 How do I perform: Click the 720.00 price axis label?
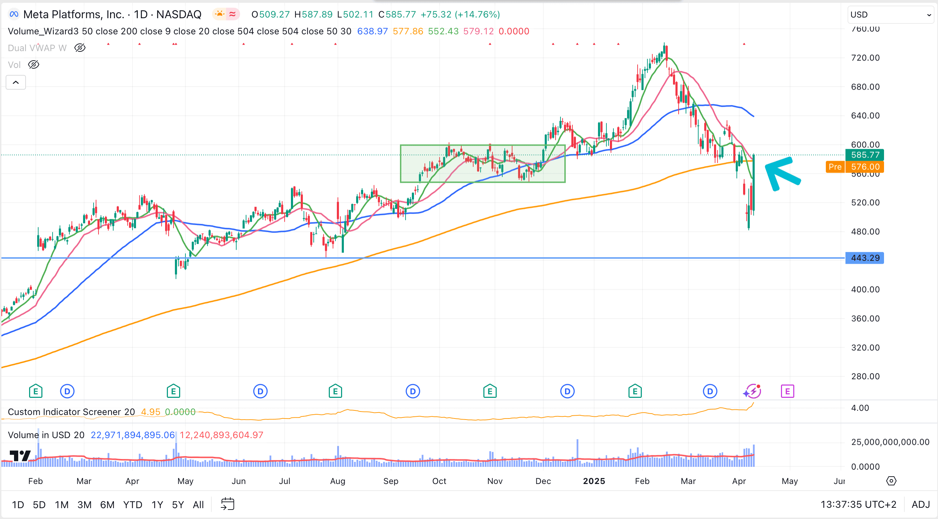point(865,57)
